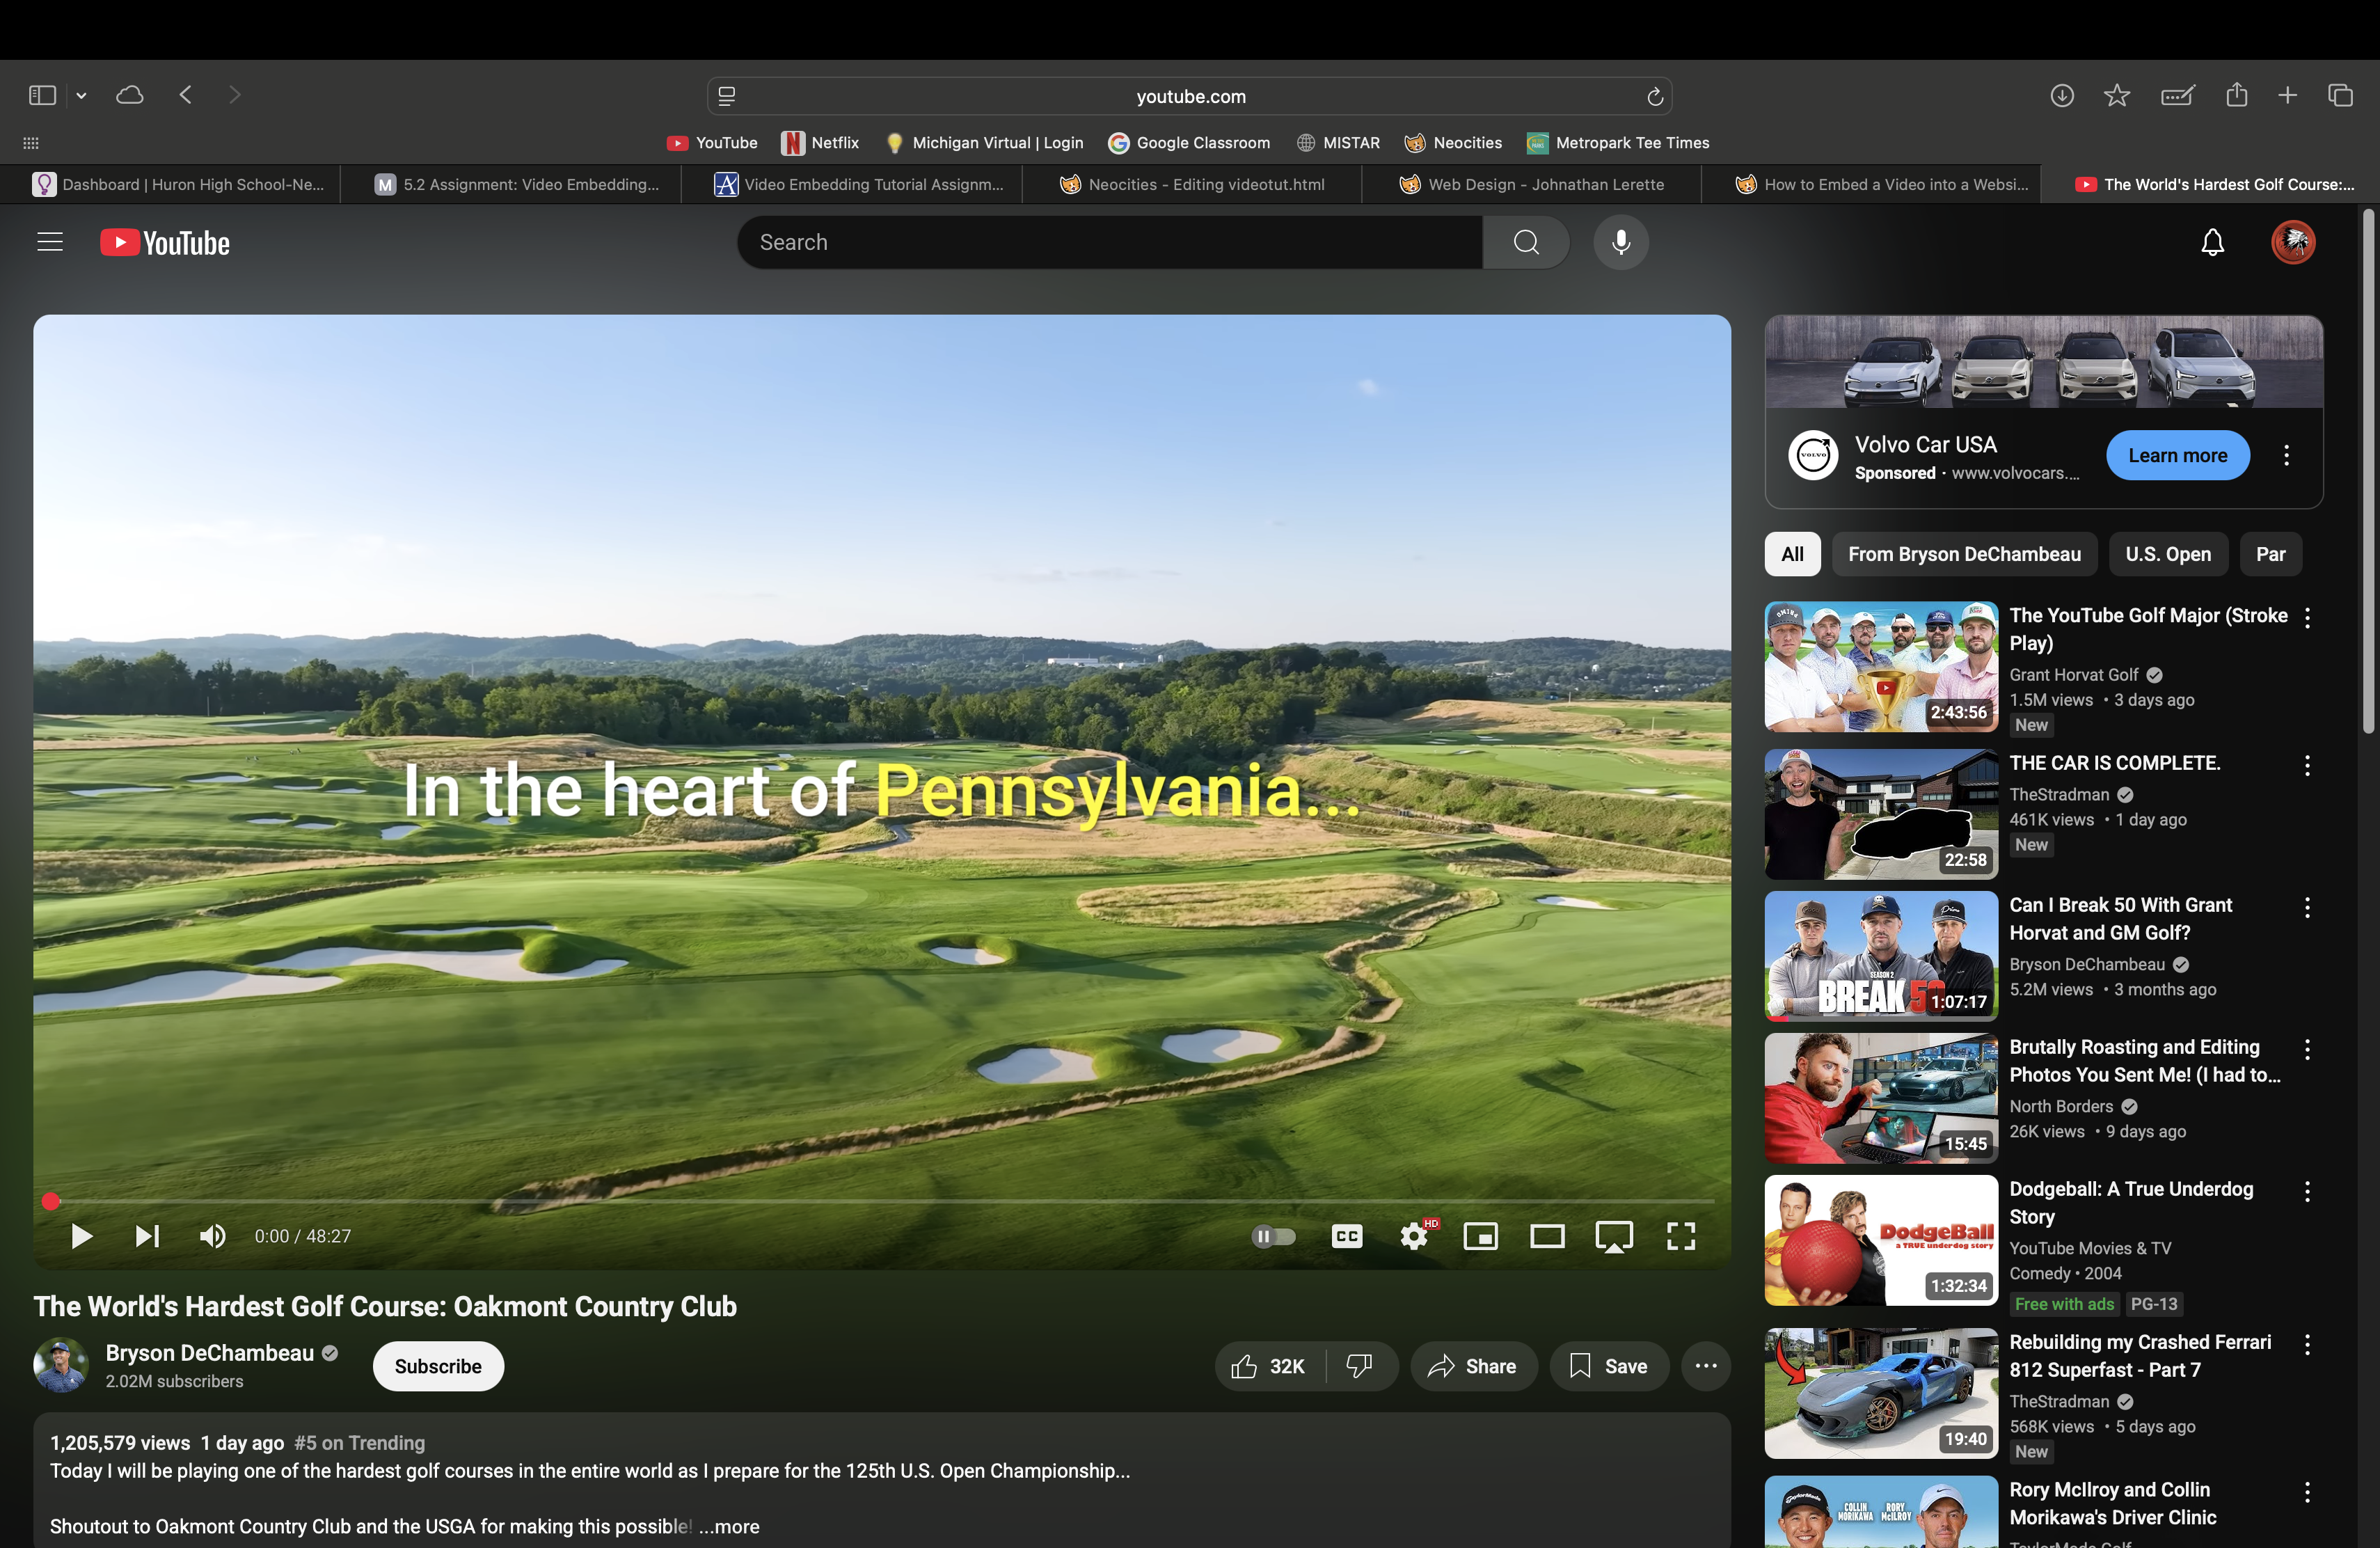2380x1548 pixels.
Task: Like the video with thumbs up
Action: pos(1271,1366)
